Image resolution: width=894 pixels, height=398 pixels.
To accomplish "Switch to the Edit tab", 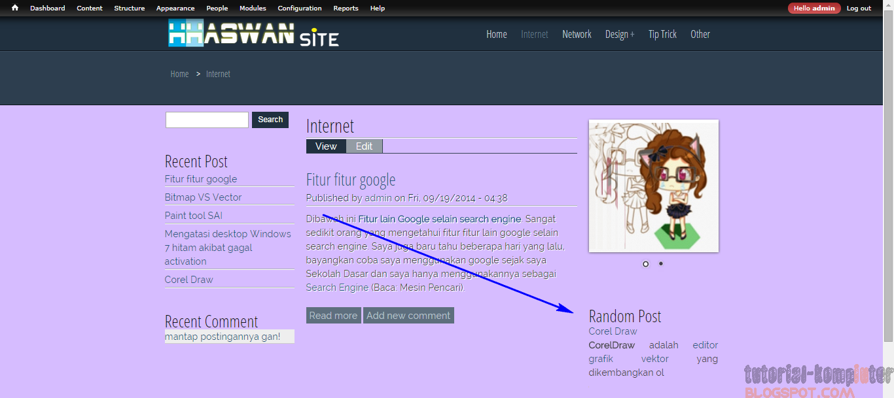I will 364,146.
